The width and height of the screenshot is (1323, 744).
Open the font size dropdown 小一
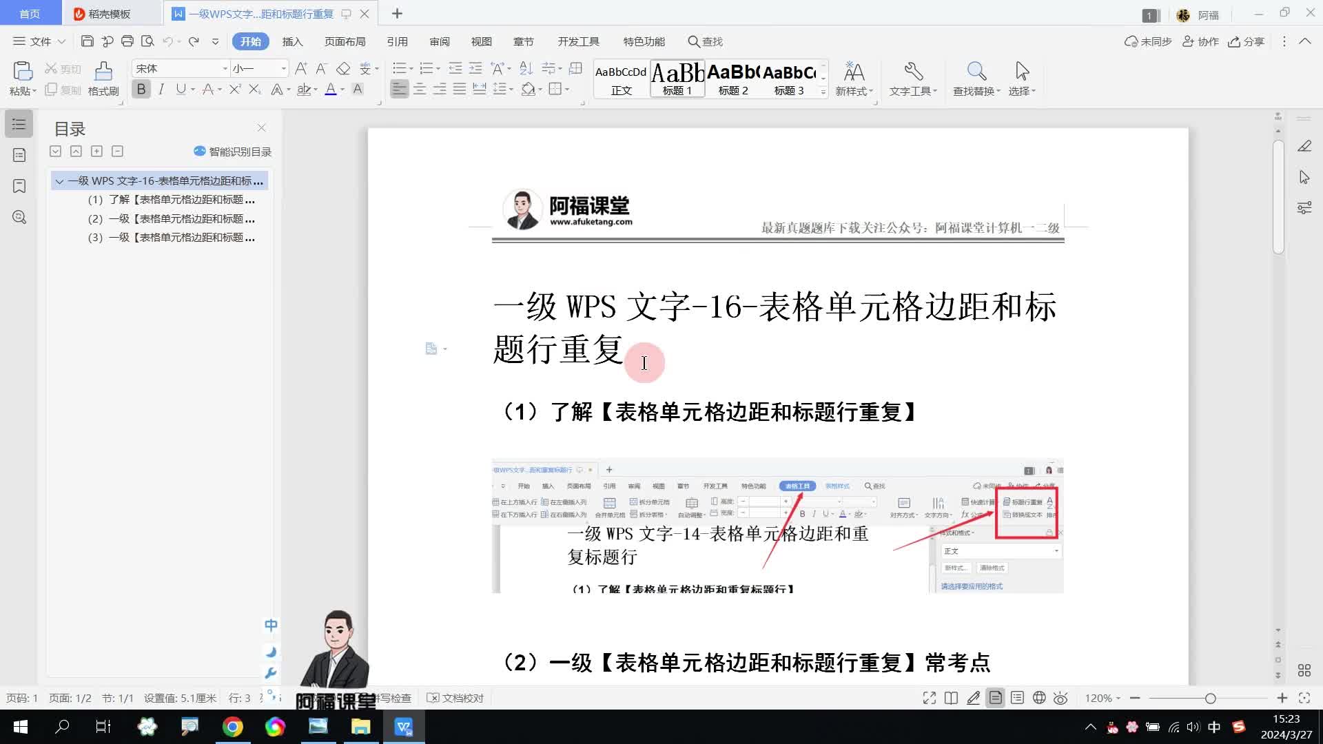283,68
